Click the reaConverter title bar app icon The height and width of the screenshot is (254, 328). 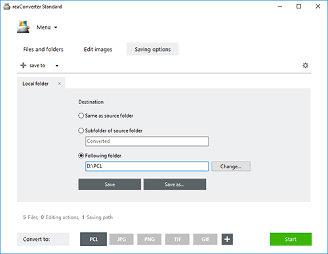click(7, 7)
